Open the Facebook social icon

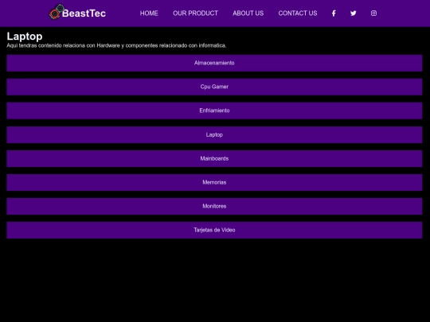pos(334,14)
